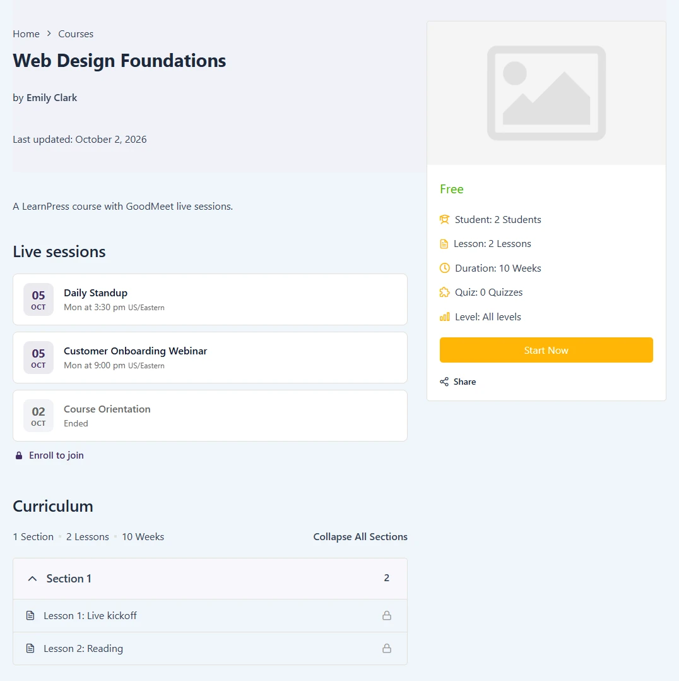Click the document icon for Lesson 1
Viewport: 679px width, 681px height.
(x=30, y=615)
